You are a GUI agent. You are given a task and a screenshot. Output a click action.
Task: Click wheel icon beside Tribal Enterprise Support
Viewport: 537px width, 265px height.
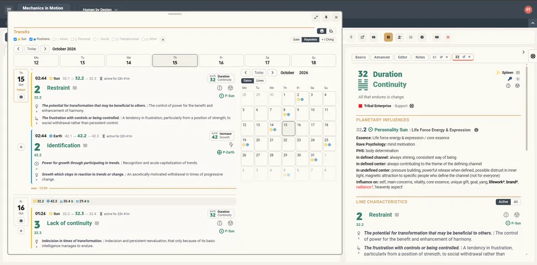[x=412, y=106]
